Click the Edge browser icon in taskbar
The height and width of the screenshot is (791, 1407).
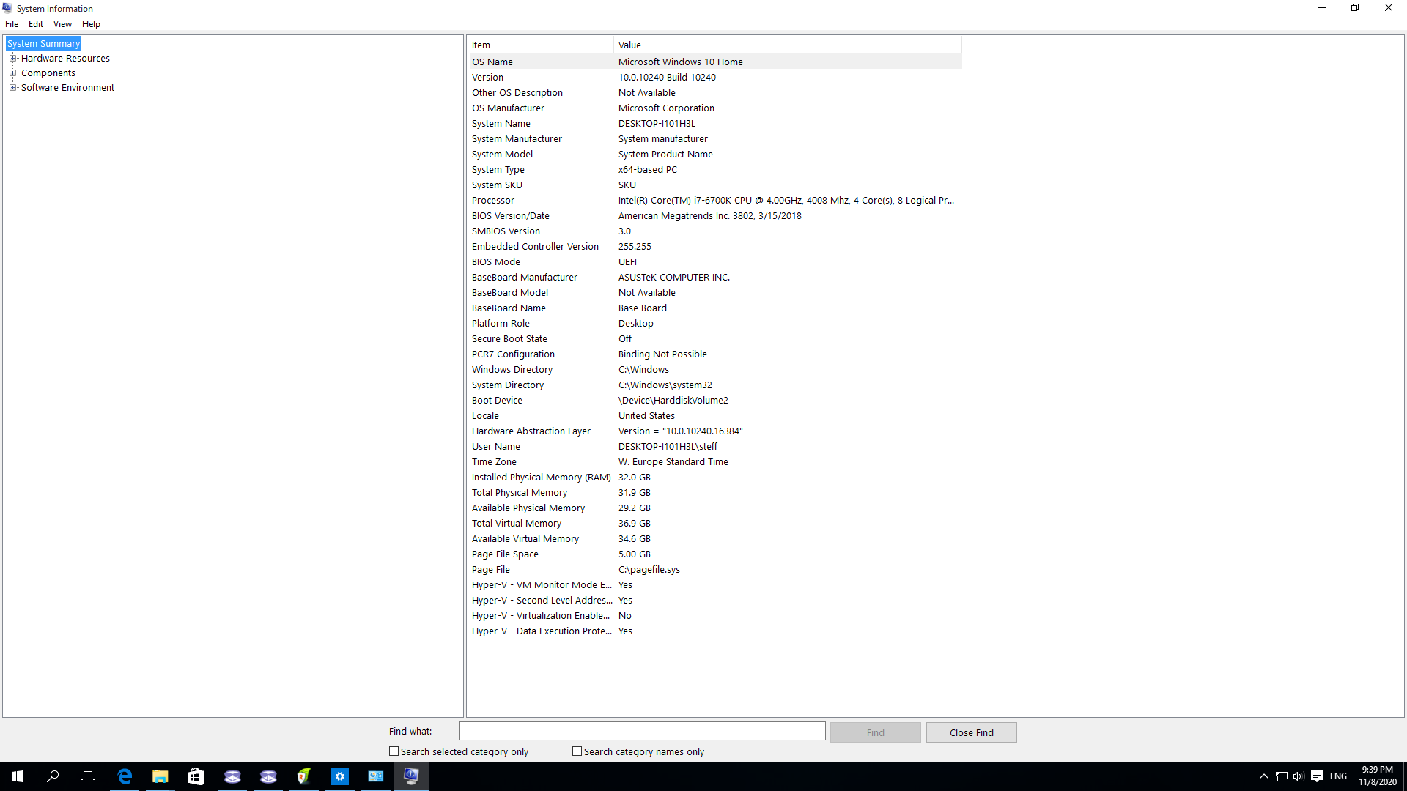coord(124,776)
